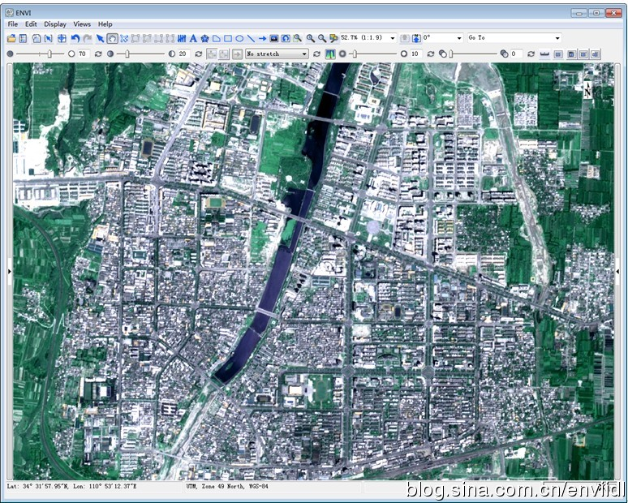Select the arrow Select tool

pos(100,38)
